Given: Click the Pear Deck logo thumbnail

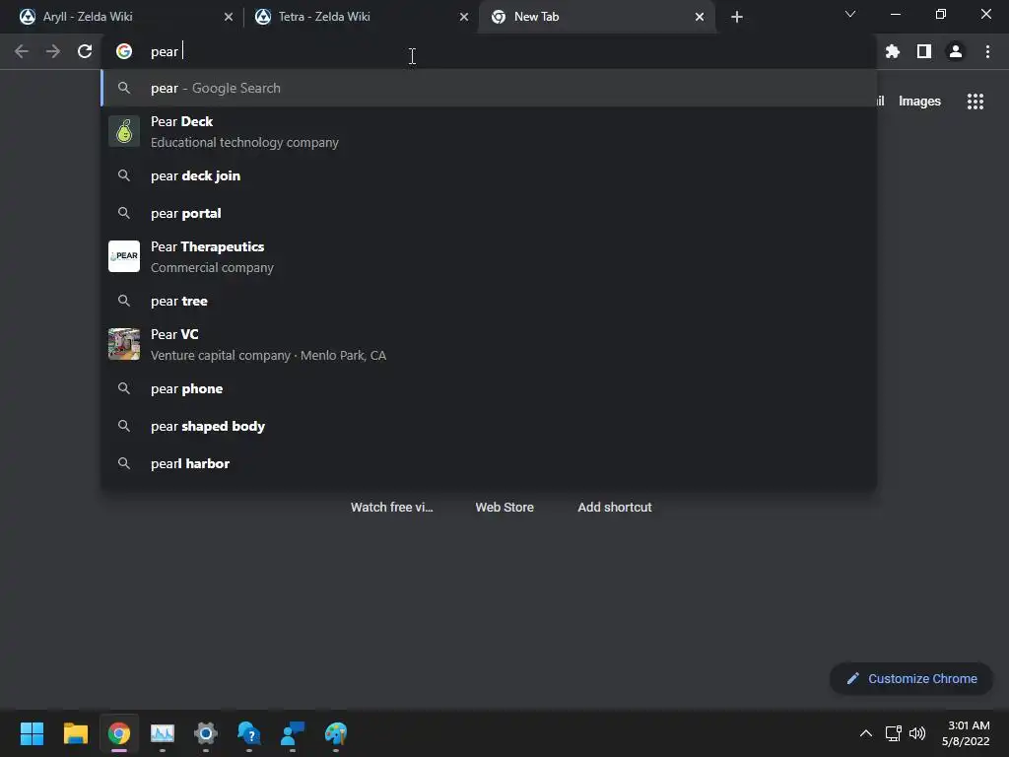Looking at the screenshot, I should (124, 131).
